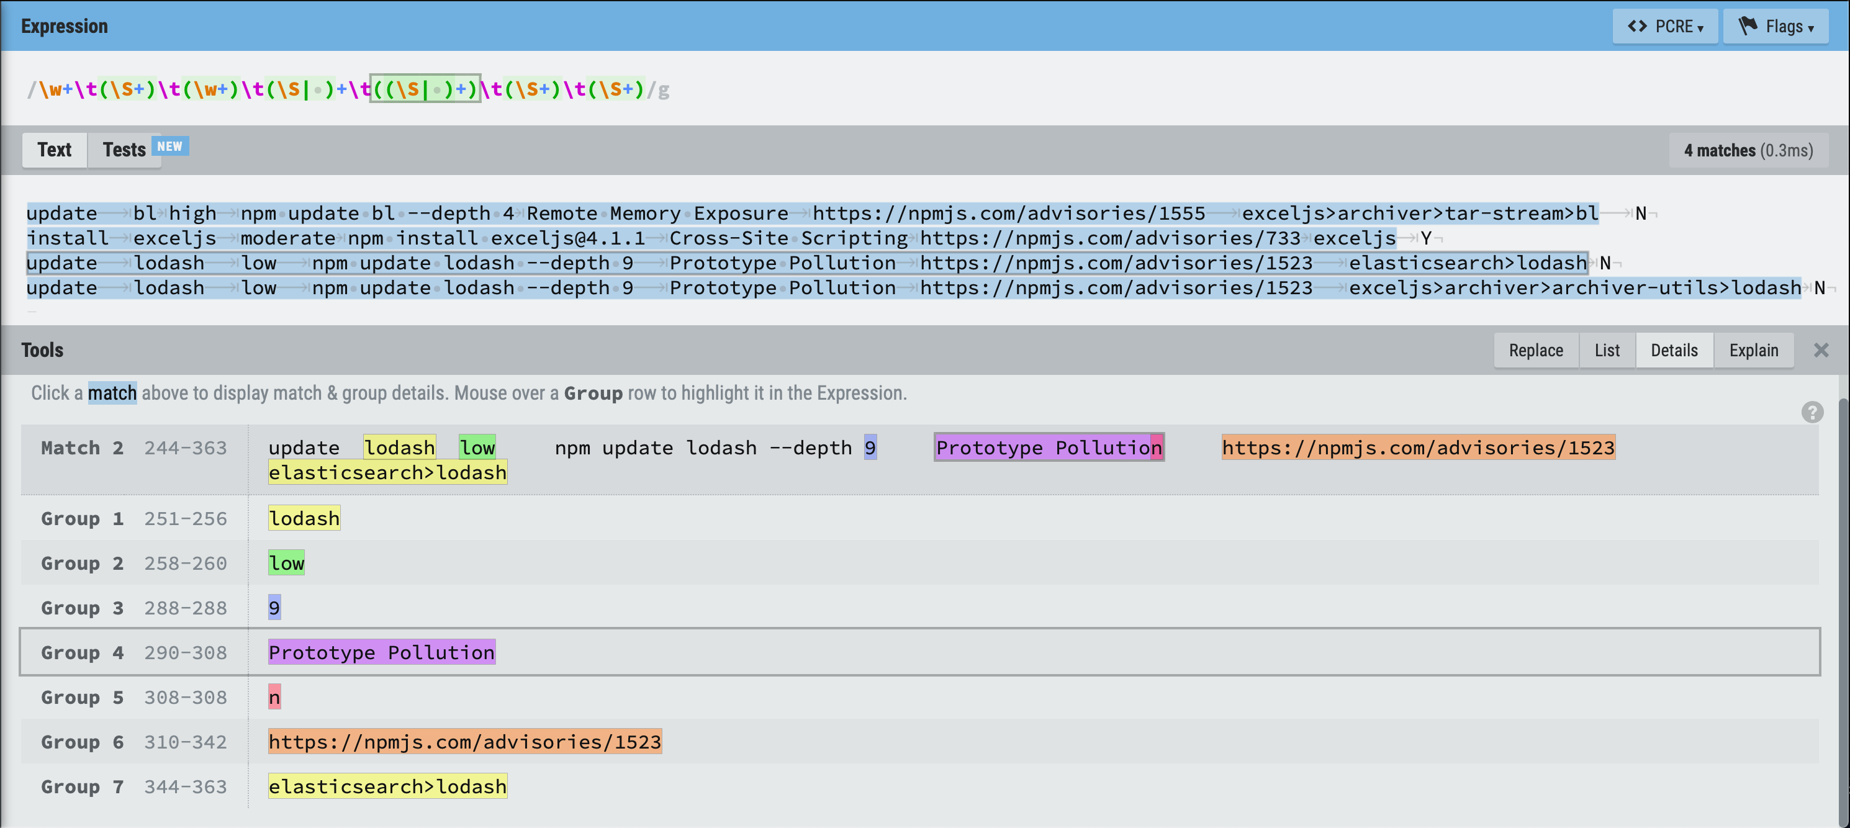The image size is (1850, 828).
Task: Select the Details tool tab
Action: coord(1674,351)
